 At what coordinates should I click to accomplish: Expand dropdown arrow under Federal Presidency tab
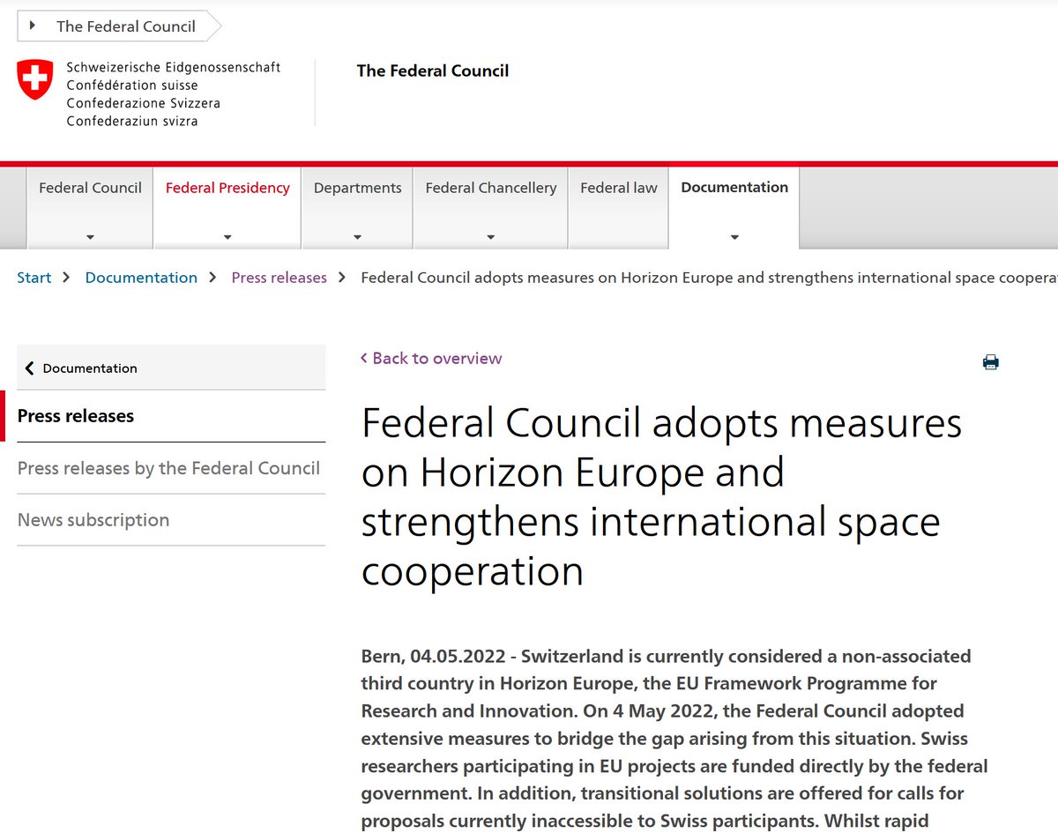[x=227, y=237]
